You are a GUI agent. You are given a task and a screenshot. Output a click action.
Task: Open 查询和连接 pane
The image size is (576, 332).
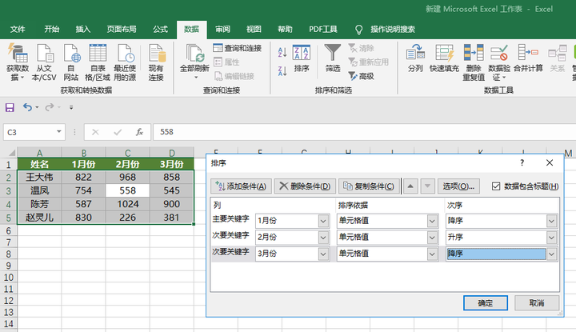238,48
